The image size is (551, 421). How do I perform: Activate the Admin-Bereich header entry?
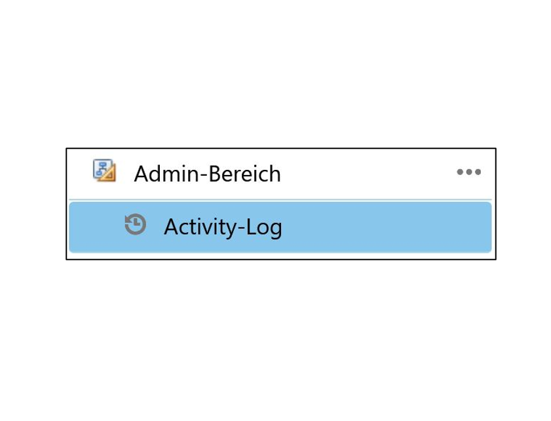click(280, 174)
